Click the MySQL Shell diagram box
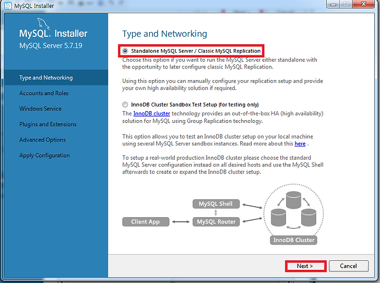 tap(216, 204)
